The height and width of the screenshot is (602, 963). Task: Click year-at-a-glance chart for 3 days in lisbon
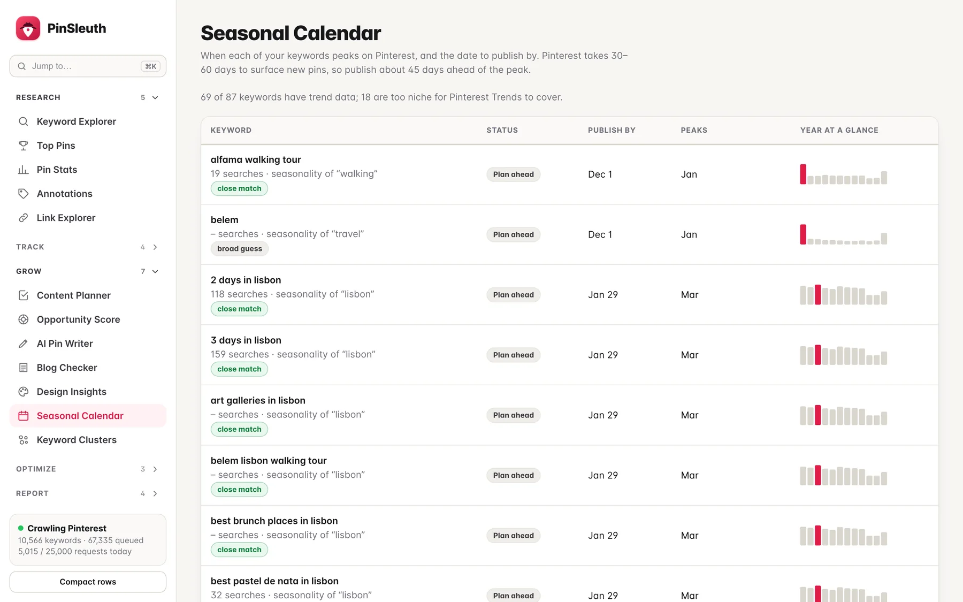click(x=843, y=355)
